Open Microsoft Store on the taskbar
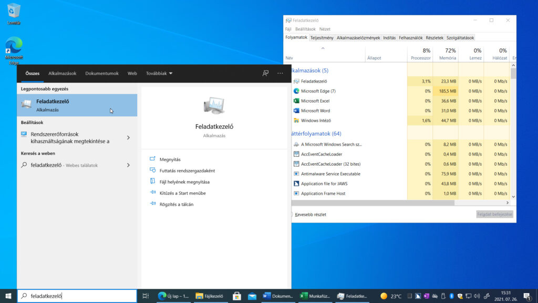 236,296
